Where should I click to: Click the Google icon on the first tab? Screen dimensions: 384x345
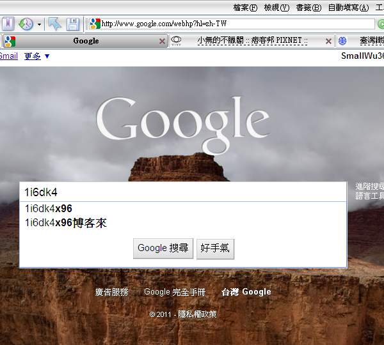coord(10,41)
